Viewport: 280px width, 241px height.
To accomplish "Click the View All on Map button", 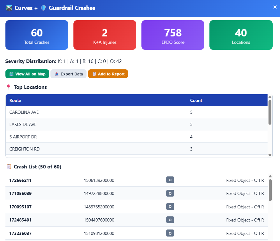I will 27,74.
